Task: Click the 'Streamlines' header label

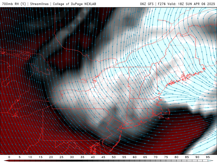Action: coord(39,4)
